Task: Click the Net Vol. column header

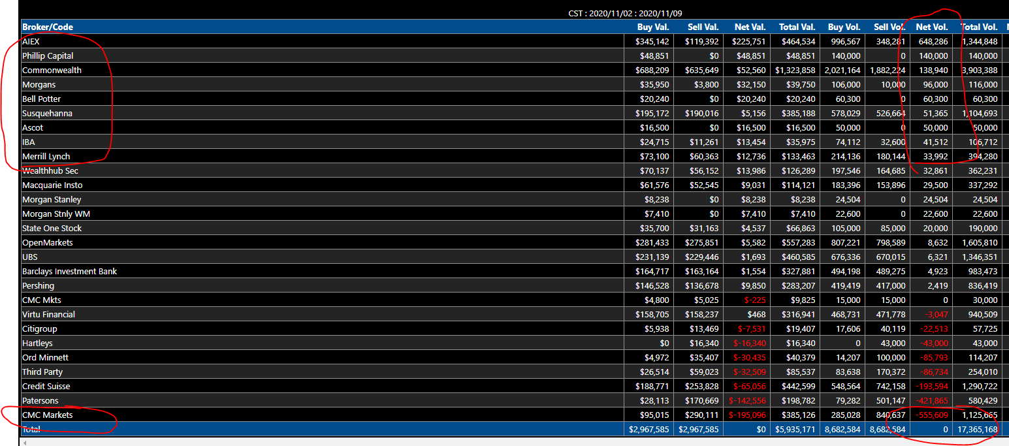Action: point(932,27)
